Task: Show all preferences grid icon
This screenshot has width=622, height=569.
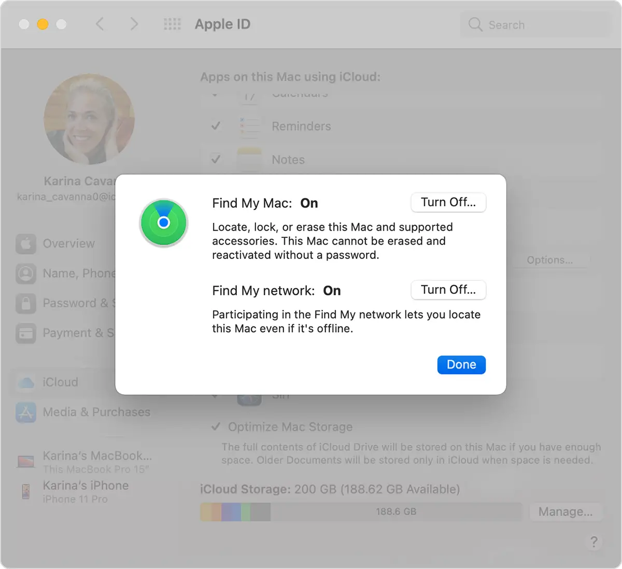Action: coord(172,24)
